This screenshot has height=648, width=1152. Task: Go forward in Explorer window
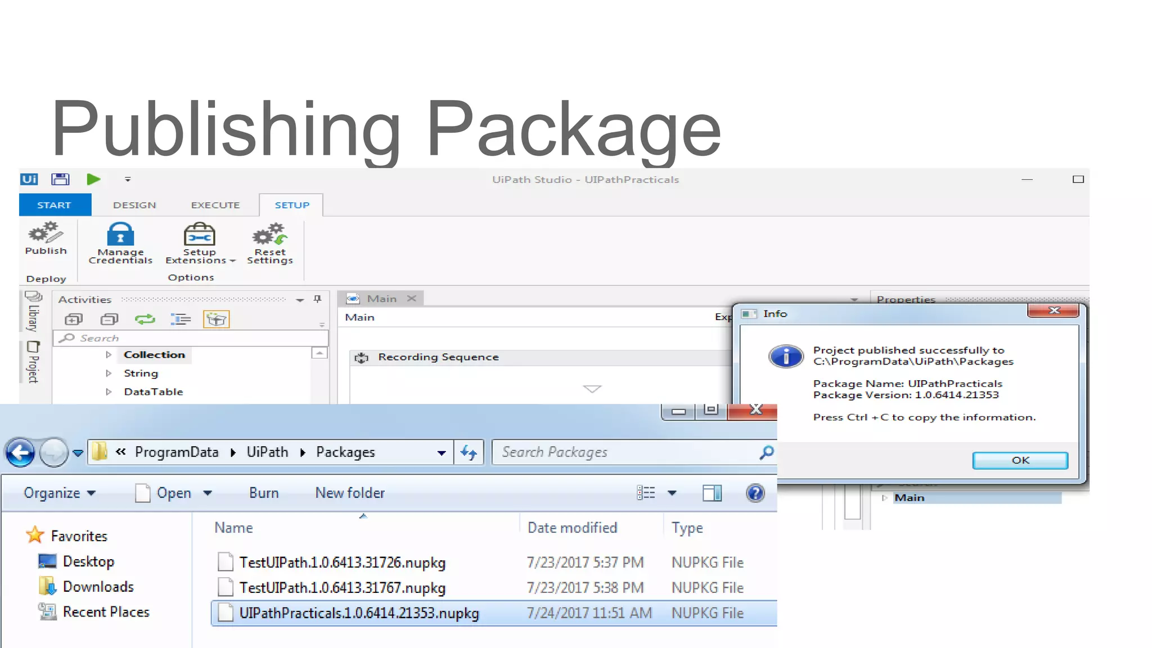point(54,452)
